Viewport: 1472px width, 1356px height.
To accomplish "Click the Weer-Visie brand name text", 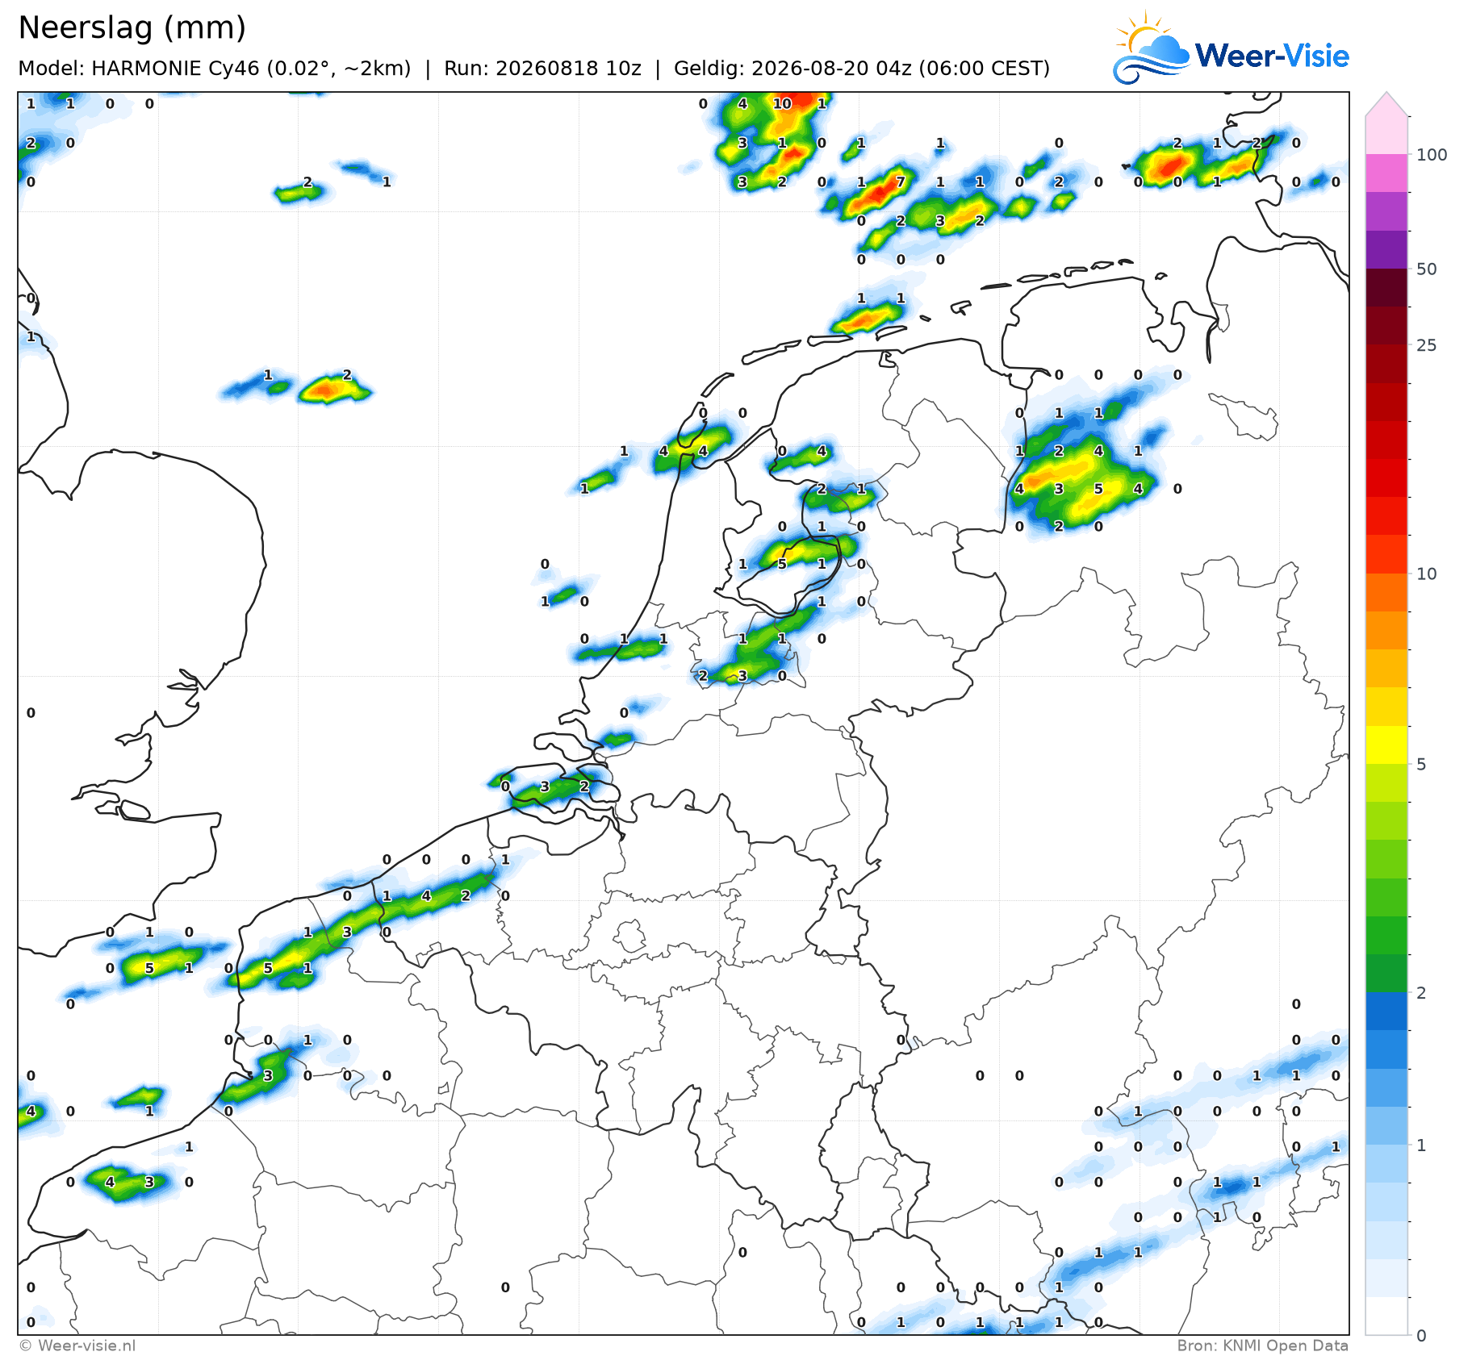I will [1272, 56].
